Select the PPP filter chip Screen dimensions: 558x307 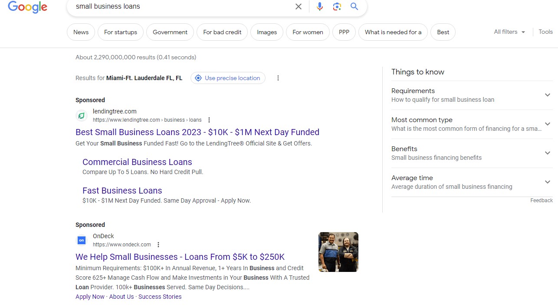click(x=344, y=32)
